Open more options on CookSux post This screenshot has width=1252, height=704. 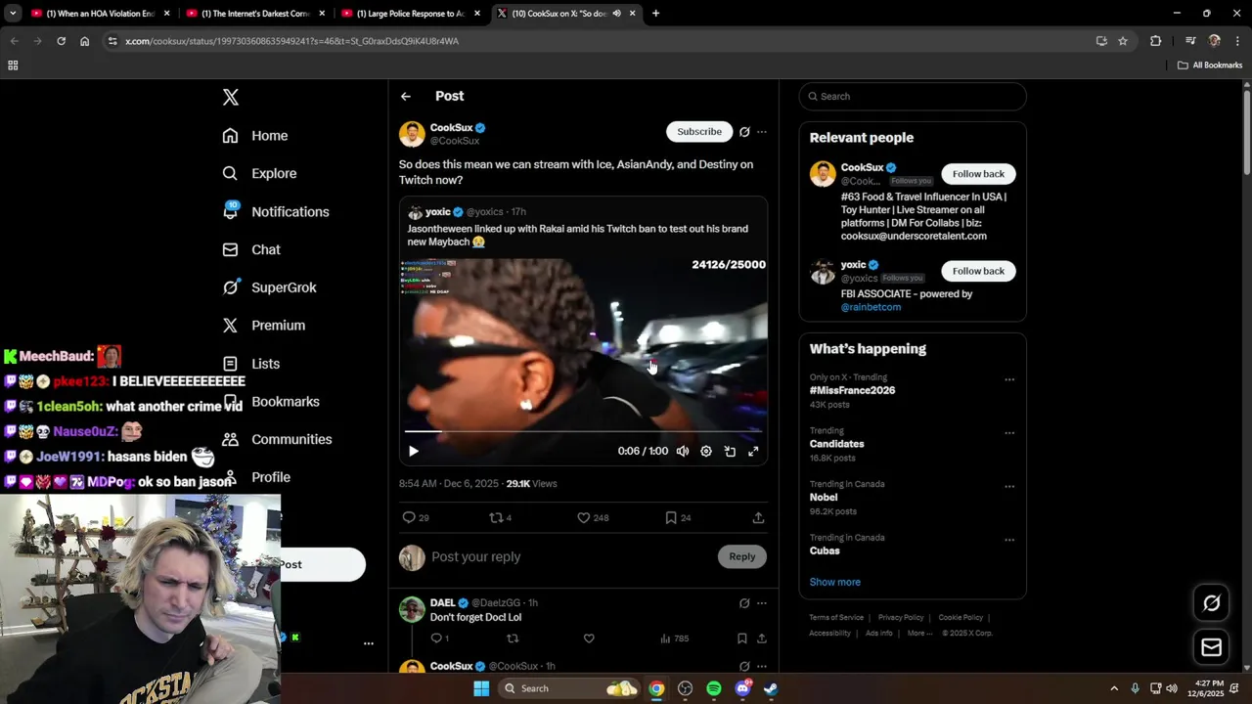(762, 132)
